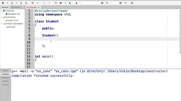The width and height of the screenshot is (181, 101).
Task: Jump to the main [14] function symbol
Action: 12,20
